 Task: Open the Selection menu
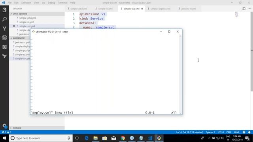[x=26, y=3]
